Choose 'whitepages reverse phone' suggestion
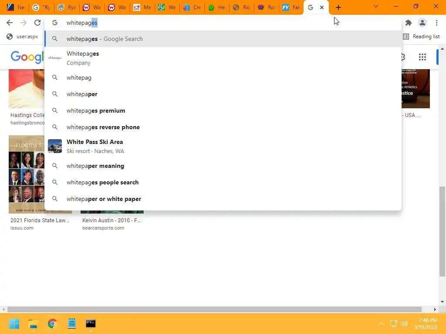The height and width of the screenshot is (334, 446). click(223, 127)
